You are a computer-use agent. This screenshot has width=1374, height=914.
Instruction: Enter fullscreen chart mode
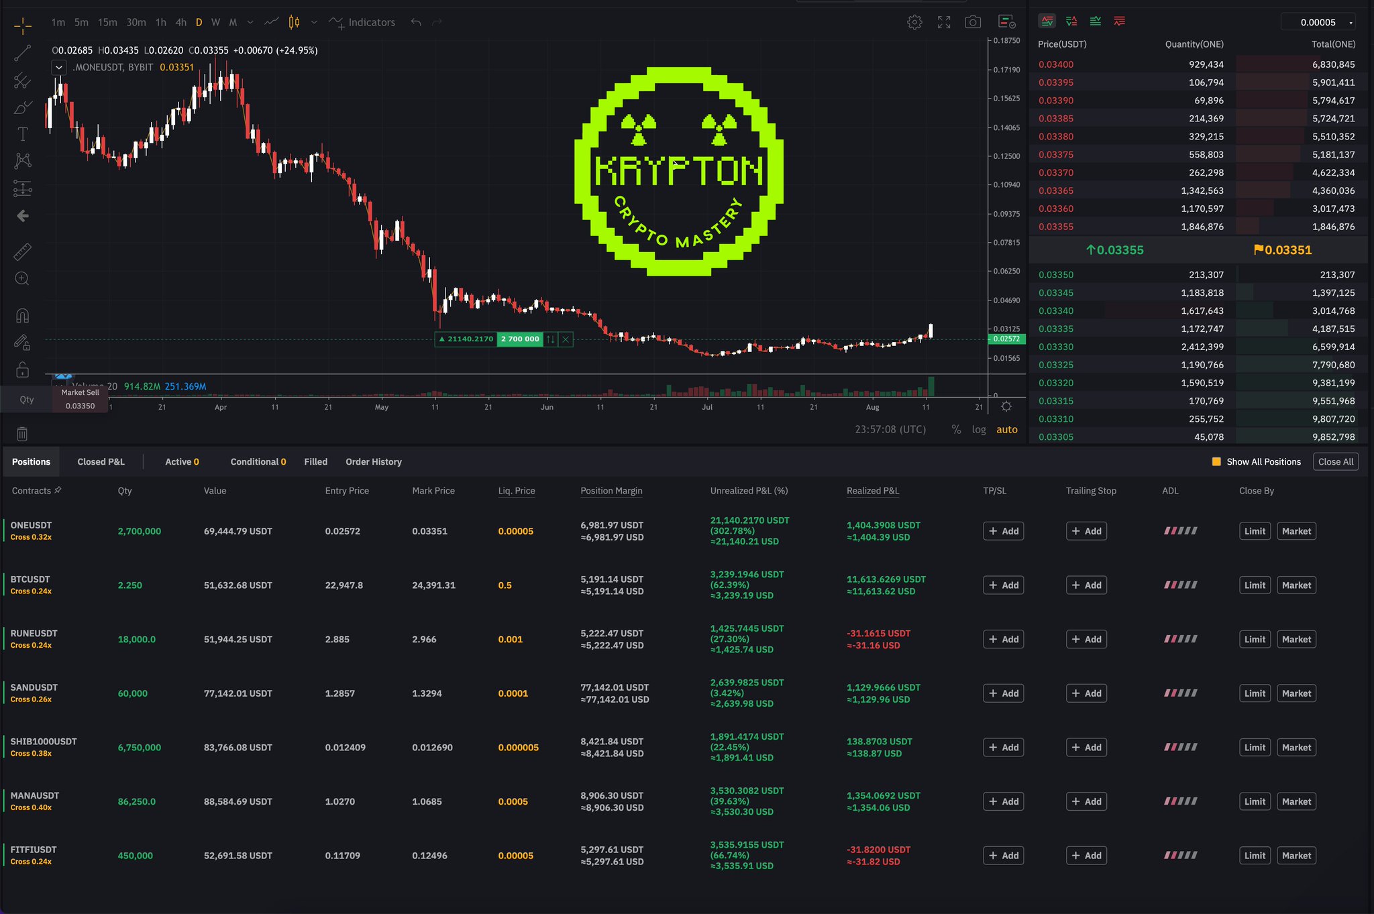[x=944, y=22]
